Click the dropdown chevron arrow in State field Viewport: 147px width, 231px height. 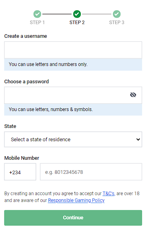point(138,139)
